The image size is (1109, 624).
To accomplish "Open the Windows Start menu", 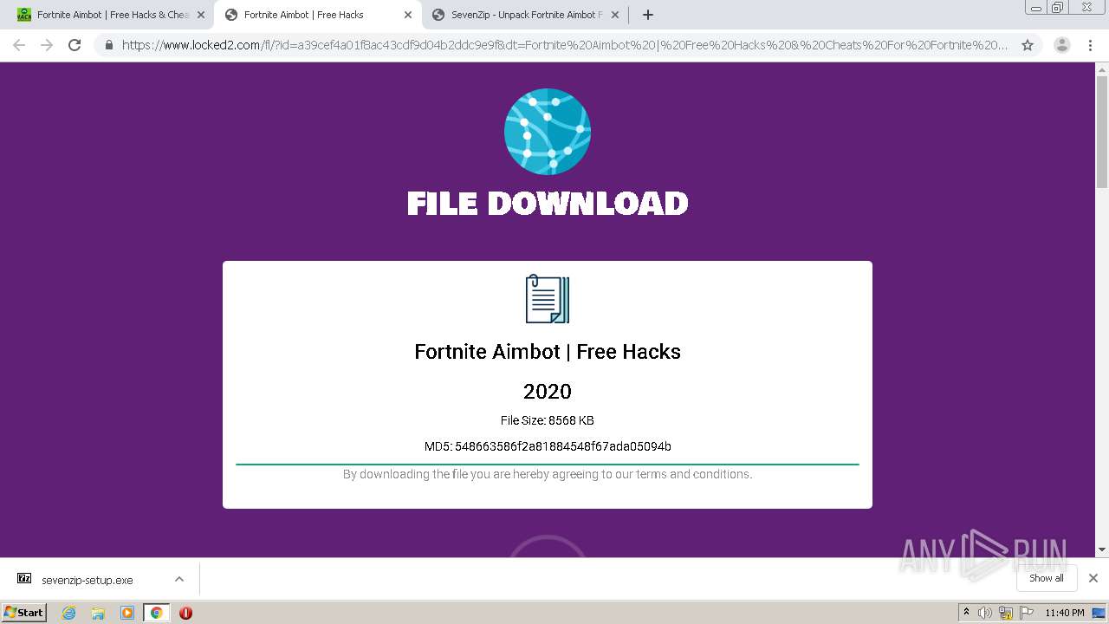I will tap(24, 612).
